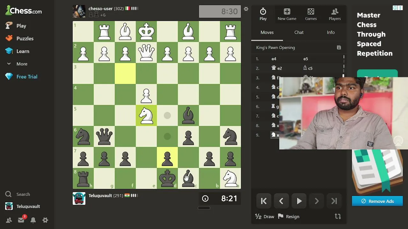Click the black pawn on c6
Viewport: 408px width, 229px height.
click(x=188, y=136)
